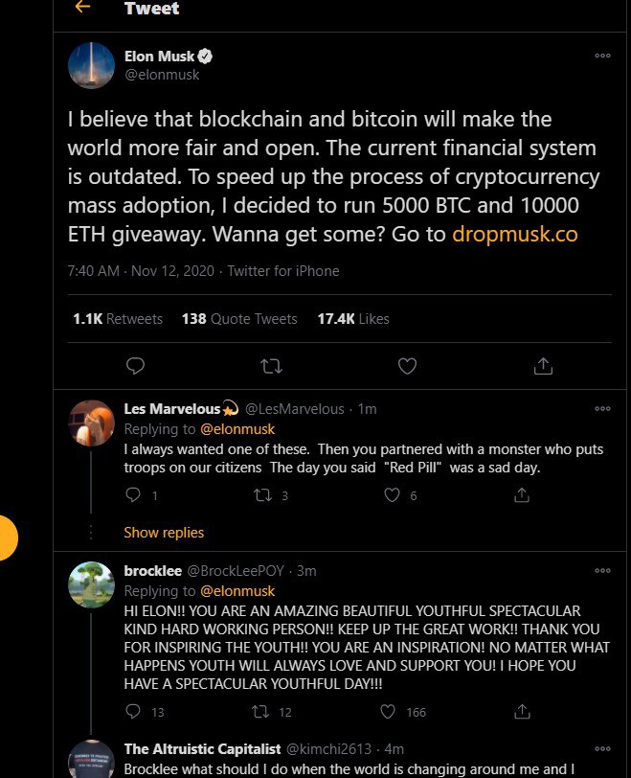
Task: Open the dropmusk.co link
Action: 514,234
